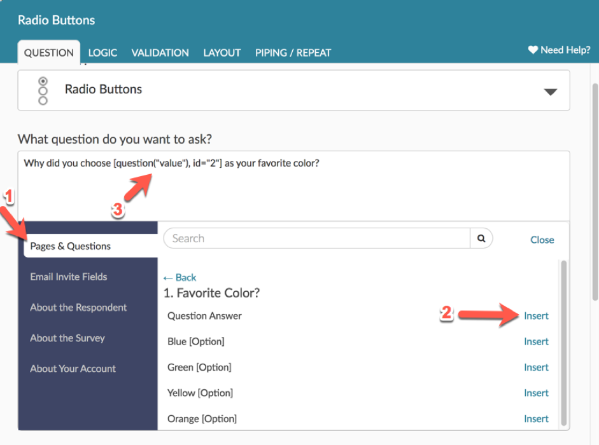Switch to the LOGIC tab
The height and width of the screenshot is (445, 599).
tap(102, 53)
